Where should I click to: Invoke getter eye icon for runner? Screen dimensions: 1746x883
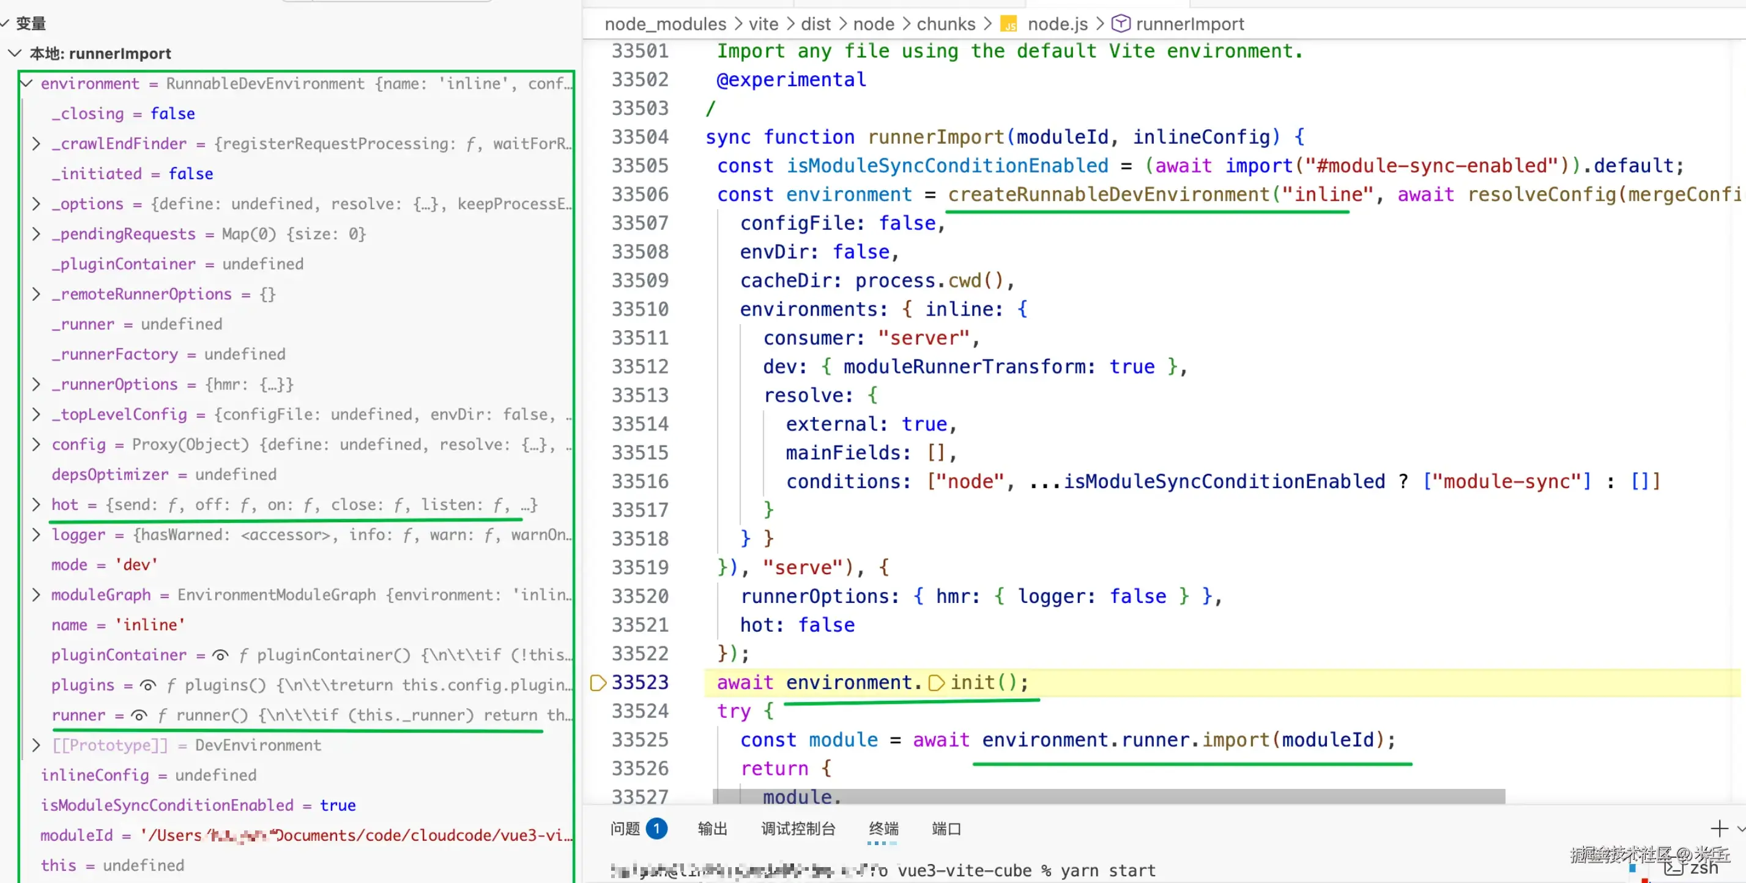pos(139,715)
